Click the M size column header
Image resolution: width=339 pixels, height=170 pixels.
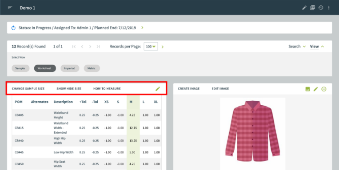pos(131,102)
